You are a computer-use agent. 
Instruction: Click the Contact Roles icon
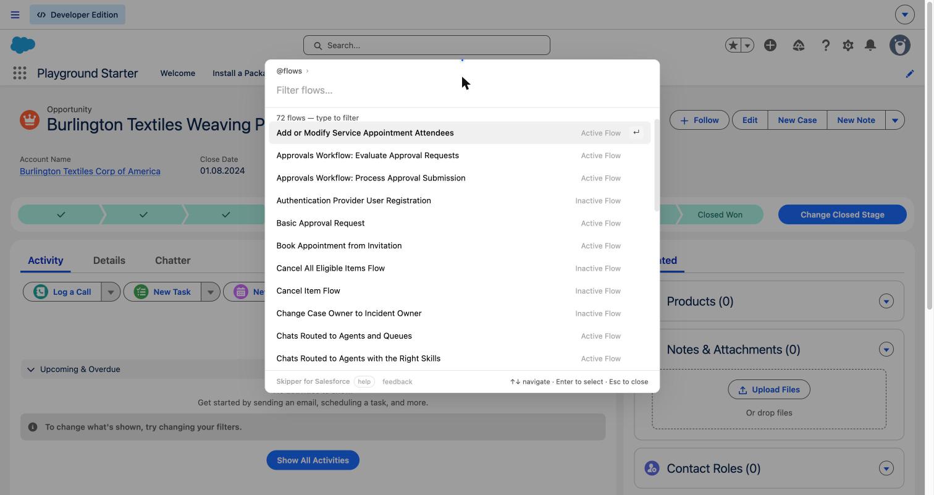652,468
